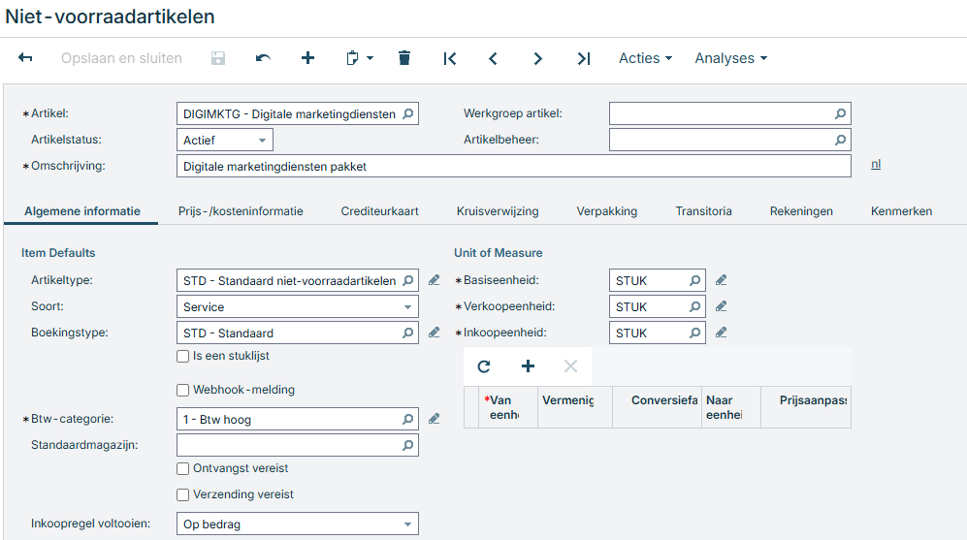The width and height of the screenshot is (967, 540).
Task: Click into the Omschrijving text field
Action: [514, 166]
